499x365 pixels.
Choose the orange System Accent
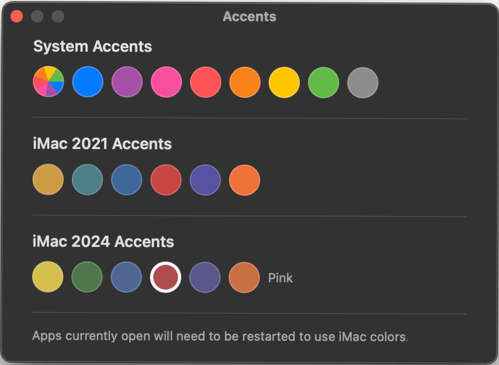[245, 82]
